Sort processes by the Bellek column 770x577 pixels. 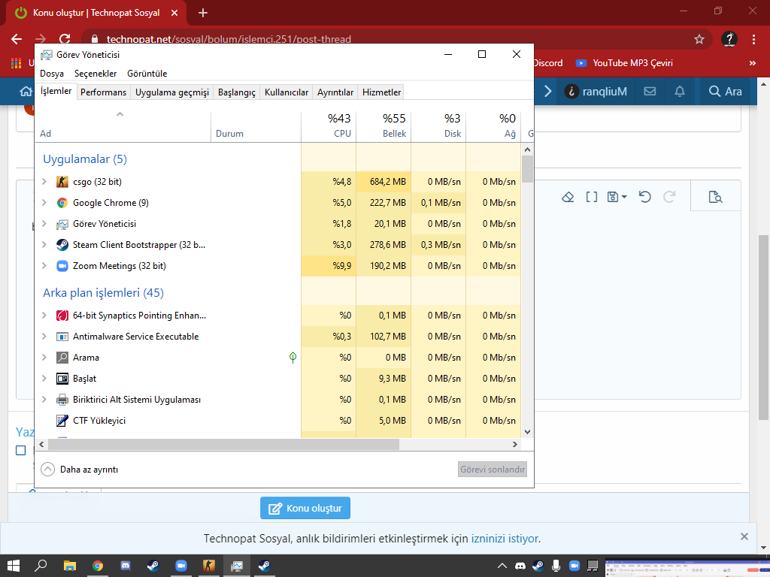pyautogui.click(x=383, y=125)
